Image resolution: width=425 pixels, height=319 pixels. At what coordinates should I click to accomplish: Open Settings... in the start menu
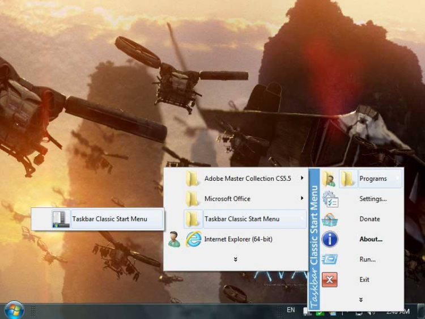pyautogui.click(x=373, y=199)
